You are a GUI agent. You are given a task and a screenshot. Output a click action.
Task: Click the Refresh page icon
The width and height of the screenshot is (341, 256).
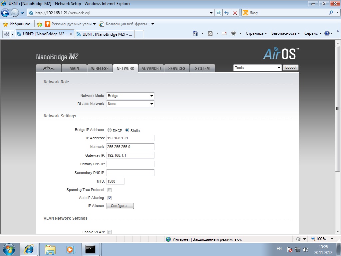click(x=227, y=13)
